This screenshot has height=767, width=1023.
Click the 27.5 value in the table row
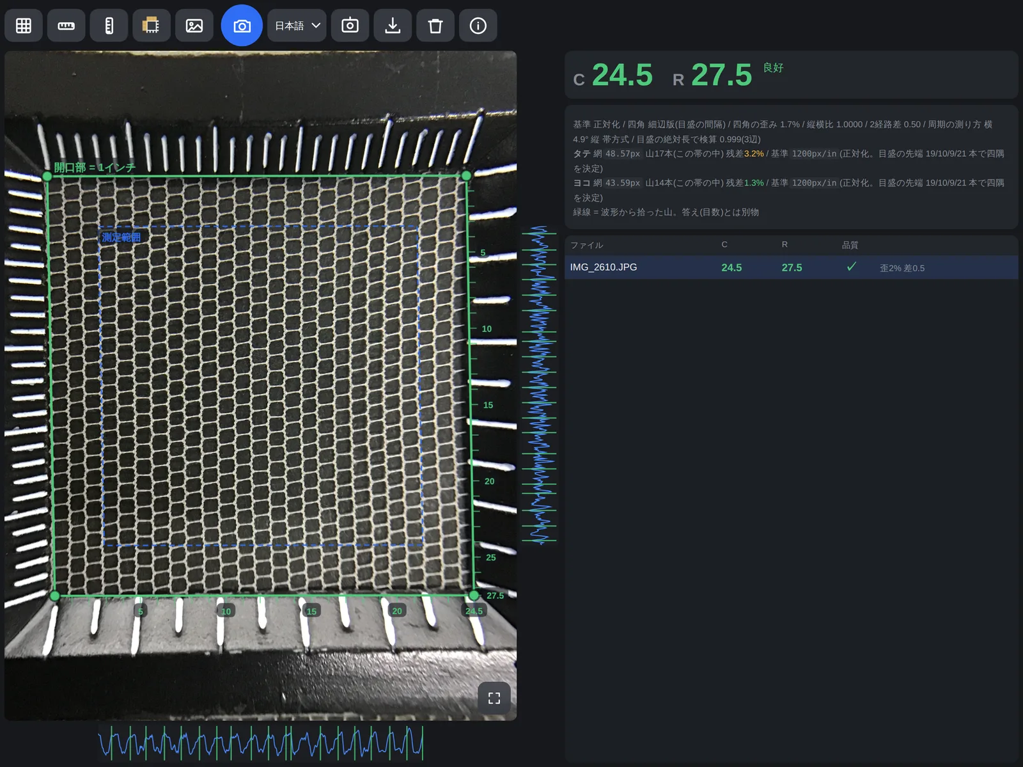click(x=792, y=267)
